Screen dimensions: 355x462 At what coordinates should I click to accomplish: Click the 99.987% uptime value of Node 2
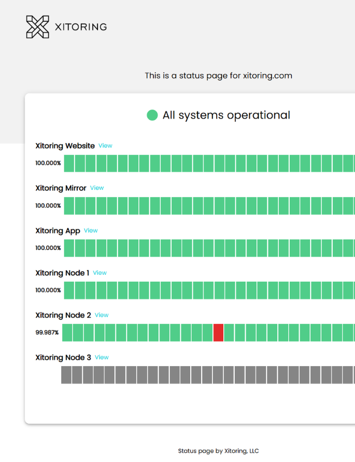tap(47, 332)
